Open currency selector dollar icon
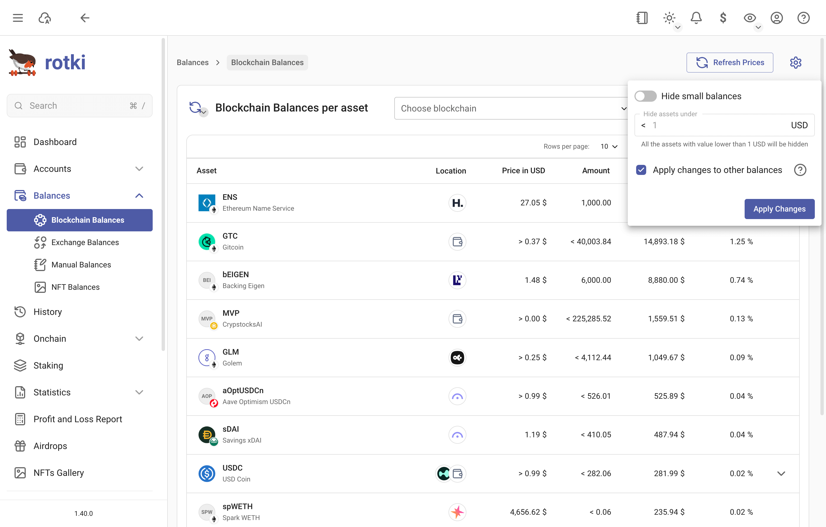Viewport: 826px width, 527px height. tap(723, 18)
